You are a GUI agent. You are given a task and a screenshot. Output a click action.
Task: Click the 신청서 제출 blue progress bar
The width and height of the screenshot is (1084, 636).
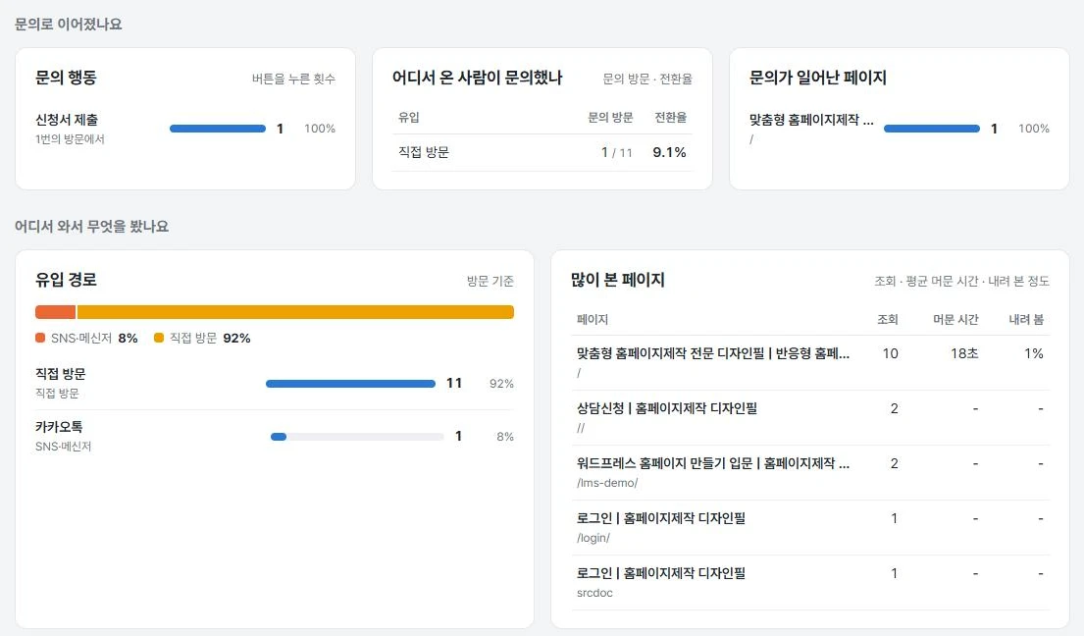(x=218, y=129)
